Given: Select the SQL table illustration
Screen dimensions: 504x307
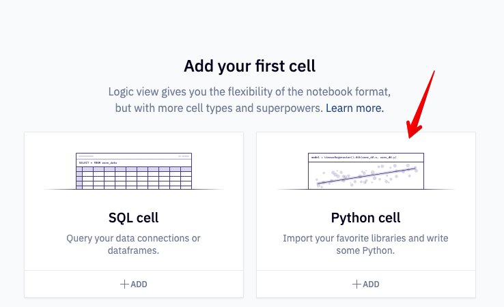Looking at the screenshot, I should pyautogui.click(x=134, y=171).
